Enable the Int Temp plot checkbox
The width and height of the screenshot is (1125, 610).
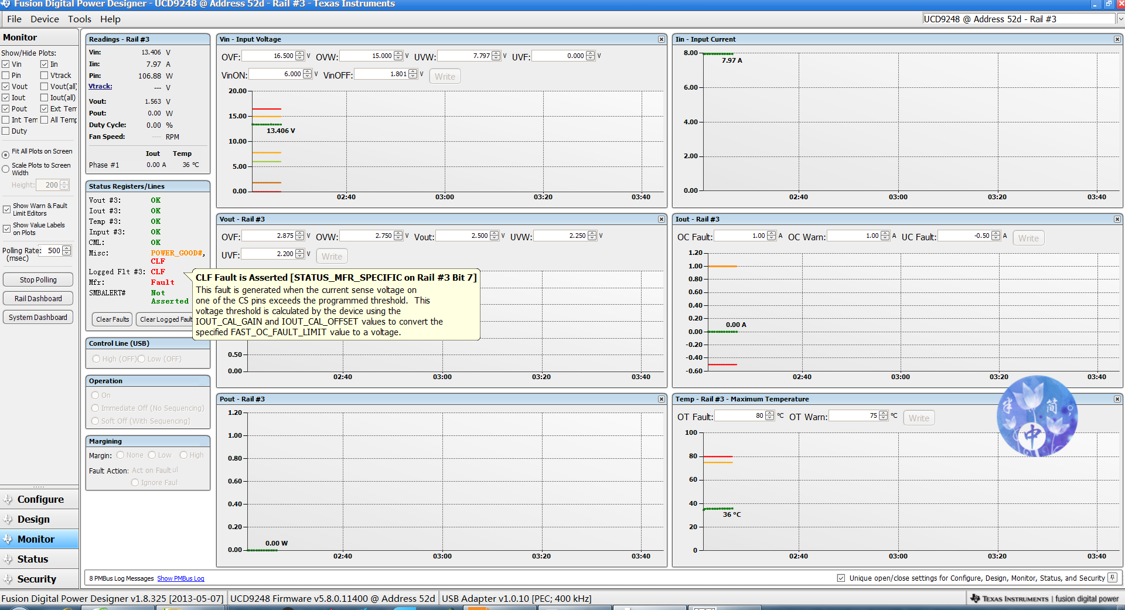point(5,120)
